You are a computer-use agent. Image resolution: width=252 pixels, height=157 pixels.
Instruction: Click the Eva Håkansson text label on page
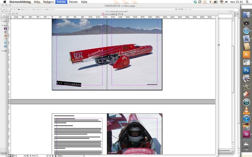click(x=69, y=84)
